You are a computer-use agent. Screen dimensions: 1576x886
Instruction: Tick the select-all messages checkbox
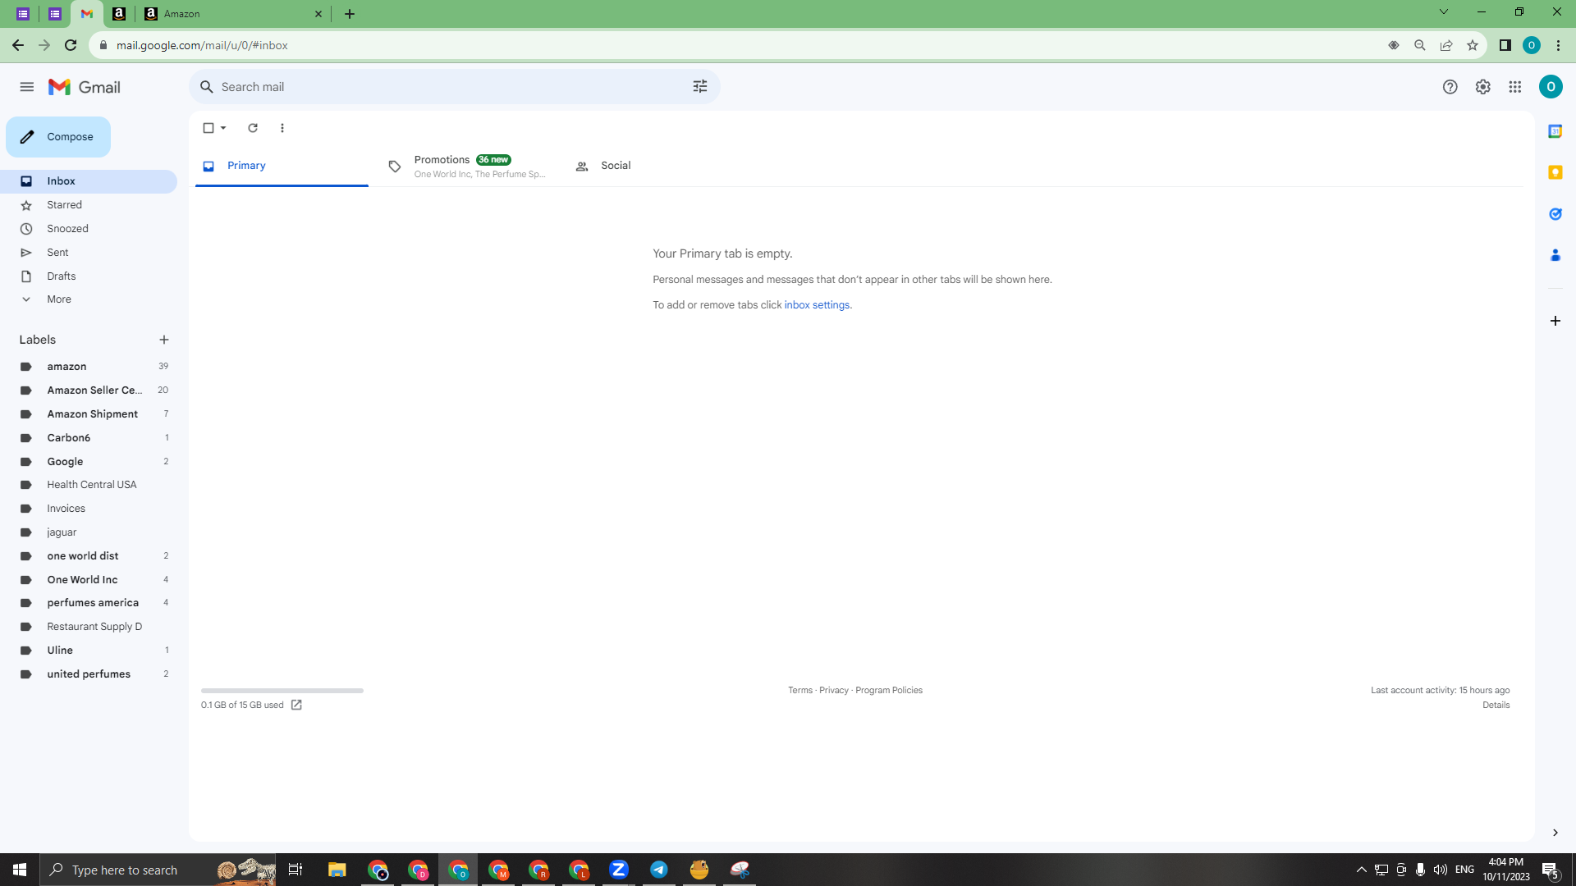pos(208,128)
